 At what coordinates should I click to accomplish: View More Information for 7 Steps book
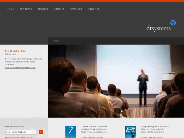tap(93, 137)
